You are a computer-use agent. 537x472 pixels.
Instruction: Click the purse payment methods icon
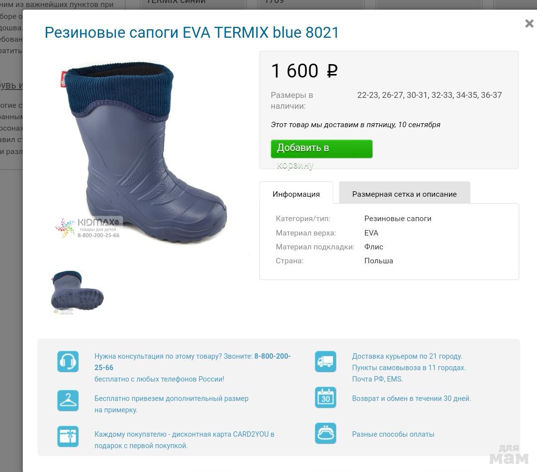325,433
